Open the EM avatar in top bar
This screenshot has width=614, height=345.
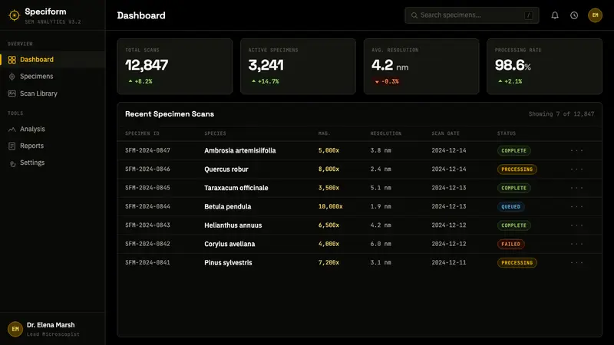pyautogui.click(x=596, y=15)
